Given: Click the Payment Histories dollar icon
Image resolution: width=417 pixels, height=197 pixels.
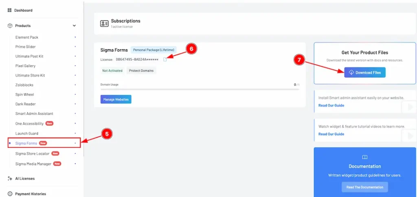Looking at the screenshot, I should tap(10, 194).
